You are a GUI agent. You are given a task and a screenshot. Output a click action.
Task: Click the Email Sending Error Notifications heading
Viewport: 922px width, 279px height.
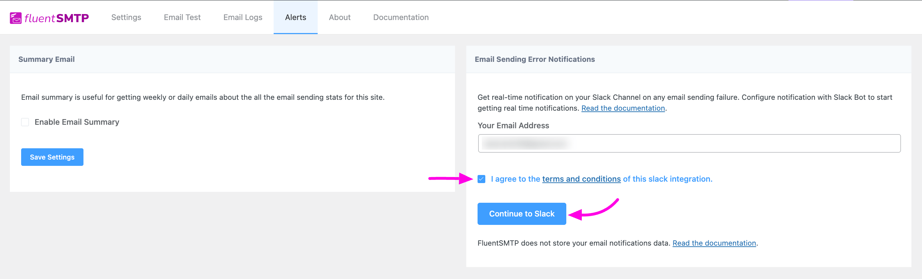point(535,59)
